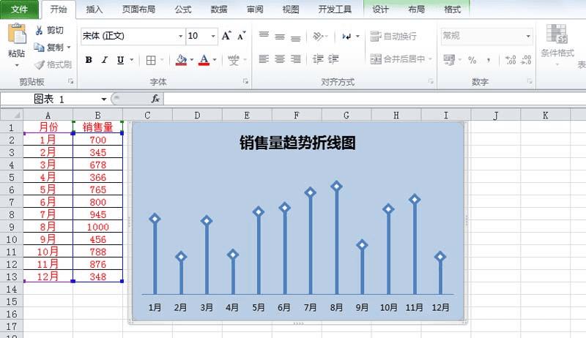This screenshot has height=338, width=586.
Task: Toggle Italic formatting
Action: click(x=105, y=60)
